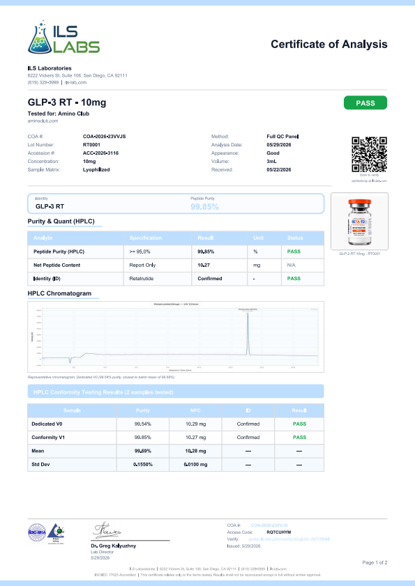Click the footer COA-2026-23VVJS link
The image size is (415, 586).
pyautogui.click(x=269, y=525)
